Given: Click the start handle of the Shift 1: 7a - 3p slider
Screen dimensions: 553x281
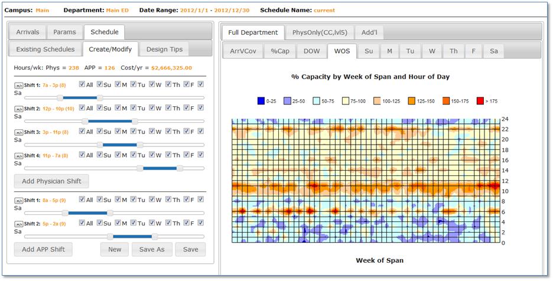Looking at the screenshot, I should [x=60, y=97].
